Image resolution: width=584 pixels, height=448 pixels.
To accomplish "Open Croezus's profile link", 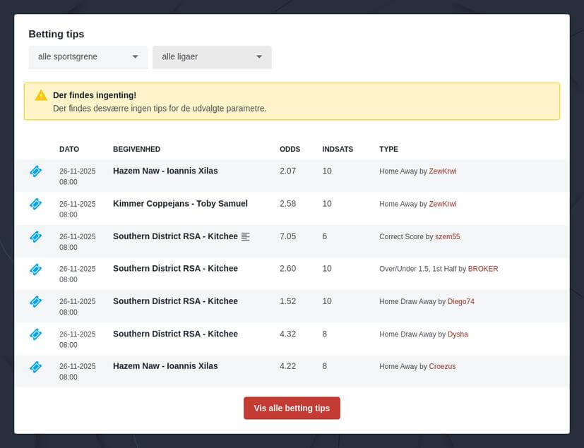I will [x=442, y=366].
